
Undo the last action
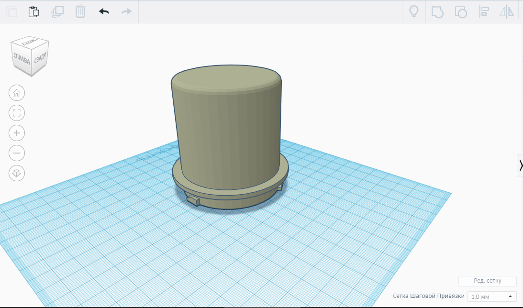(x=104, y=11)
